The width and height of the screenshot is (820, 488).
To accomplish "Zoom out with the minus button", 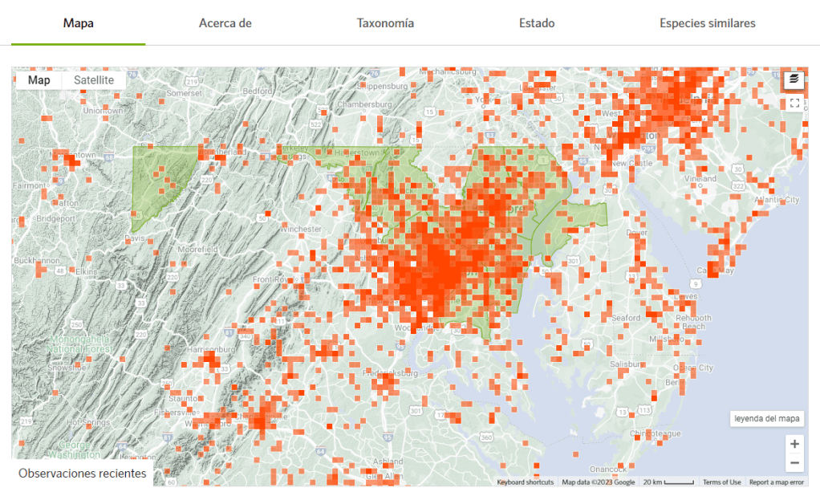I will [x=794, y=463].
